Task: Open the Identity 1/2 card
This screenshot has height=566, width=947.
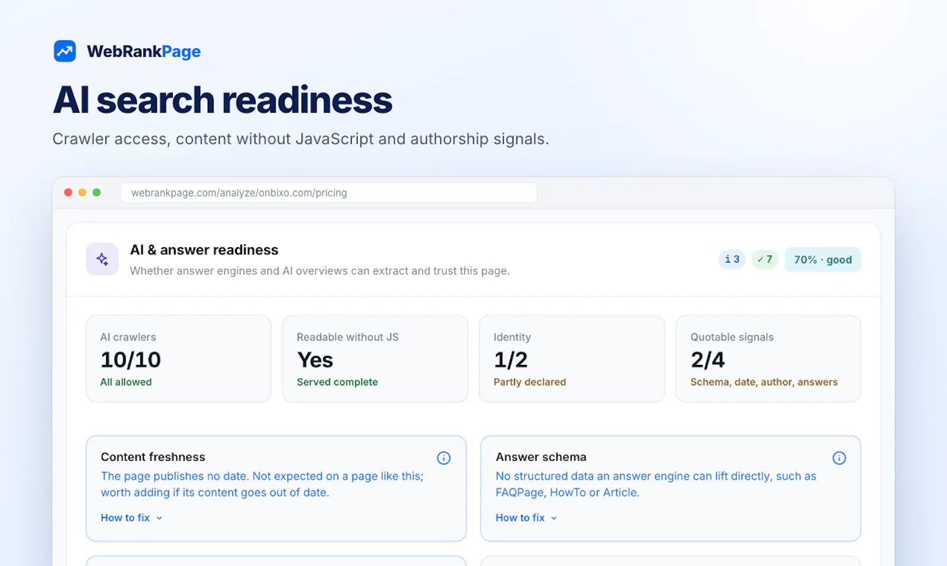Action: (572, 358)
